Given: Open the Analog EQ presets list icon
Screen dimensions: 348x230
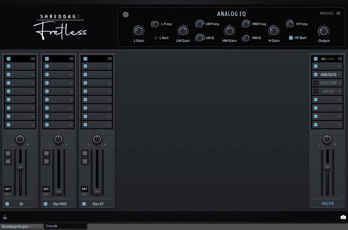Looking at the screenshot, I should [x=338, y=13].
